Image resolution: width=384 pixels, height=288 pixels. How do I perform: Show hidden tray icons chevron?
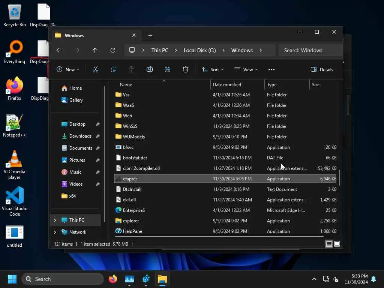click(x=314, y=279)
